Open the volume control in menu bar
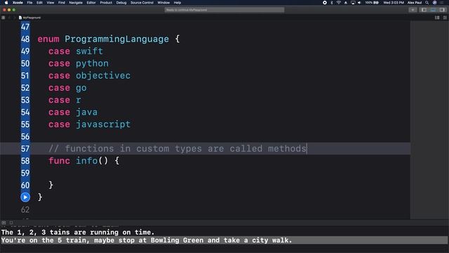449x253 pixels. point(359,3)
